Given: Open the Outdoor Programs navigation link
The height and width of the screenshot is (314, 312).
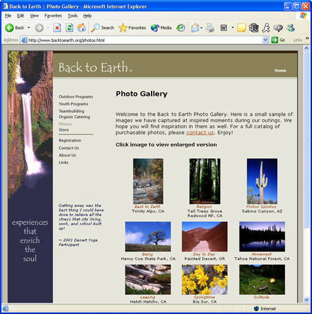Looking at the screenshot, I should (x=76, y=97).
